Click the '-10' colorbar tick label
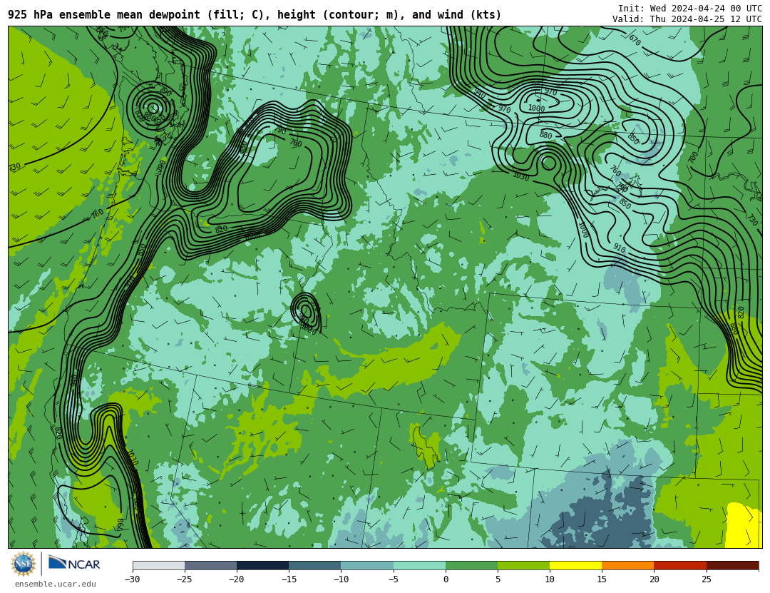This screenshot has height=593, width=770. tap(341, 579)
